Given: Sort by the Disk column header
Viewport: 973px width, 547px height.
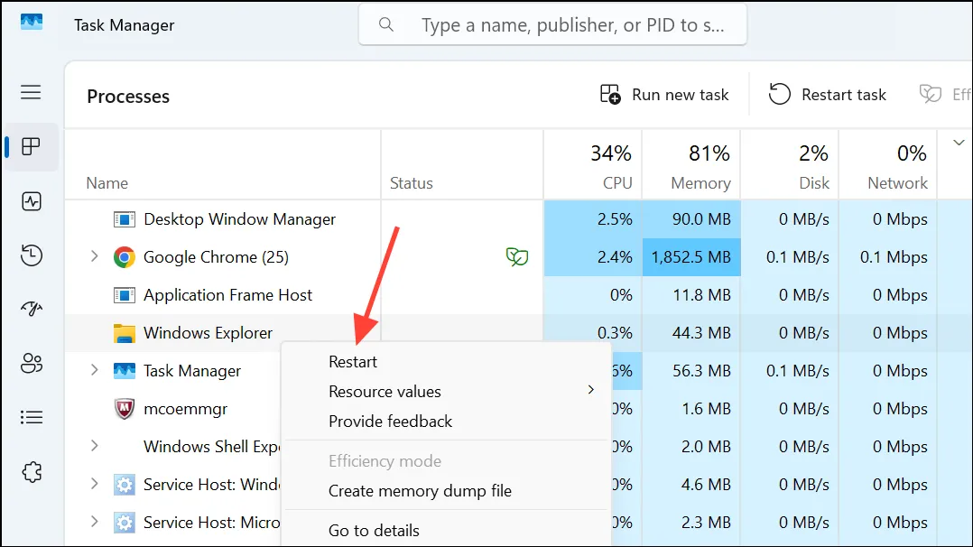Looking at the screenshot, I should 814,183.
